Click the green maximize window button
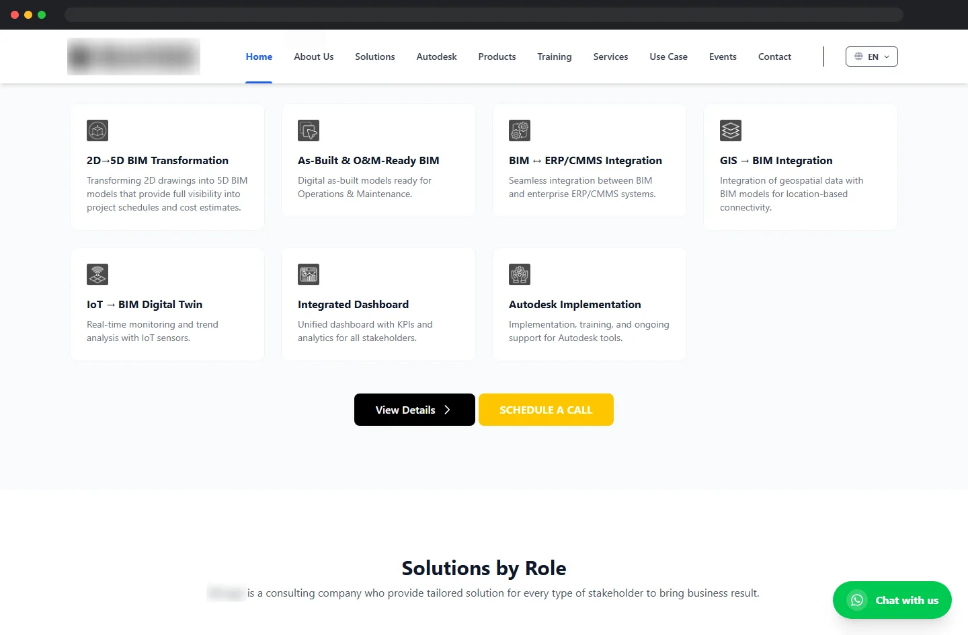The width and height of the screenshot is (968, 635). pos(42,15)
